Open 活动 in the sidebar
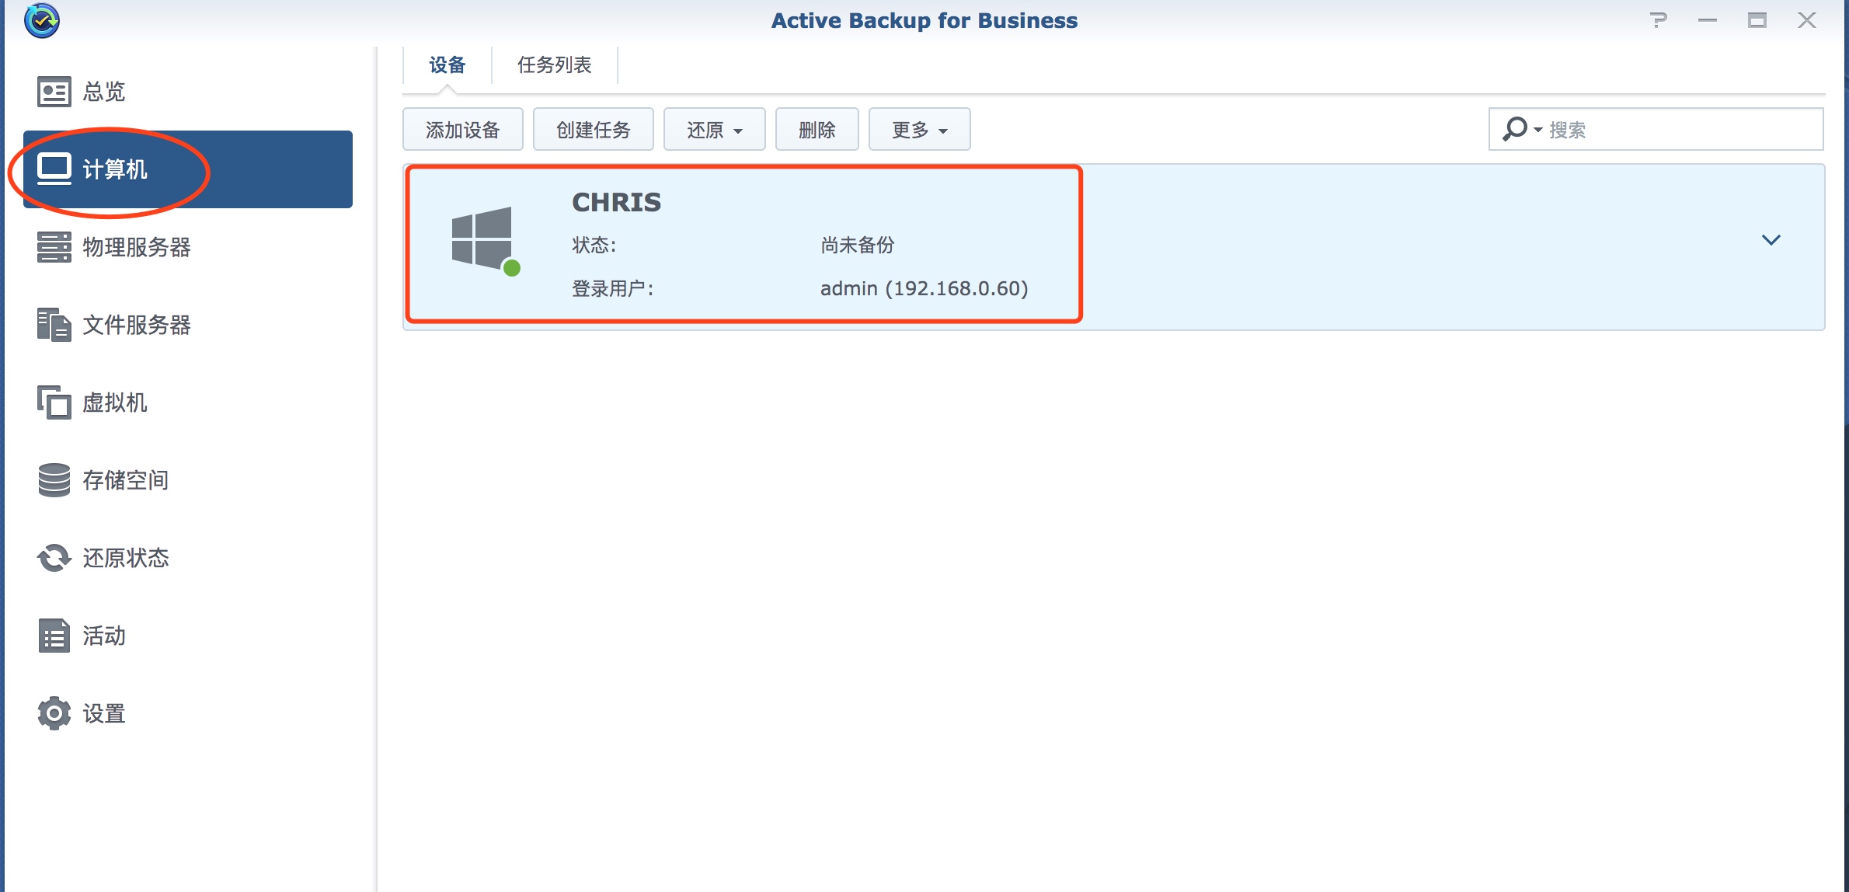This screenshot has width=1849, height=892. tap(188, 636)
